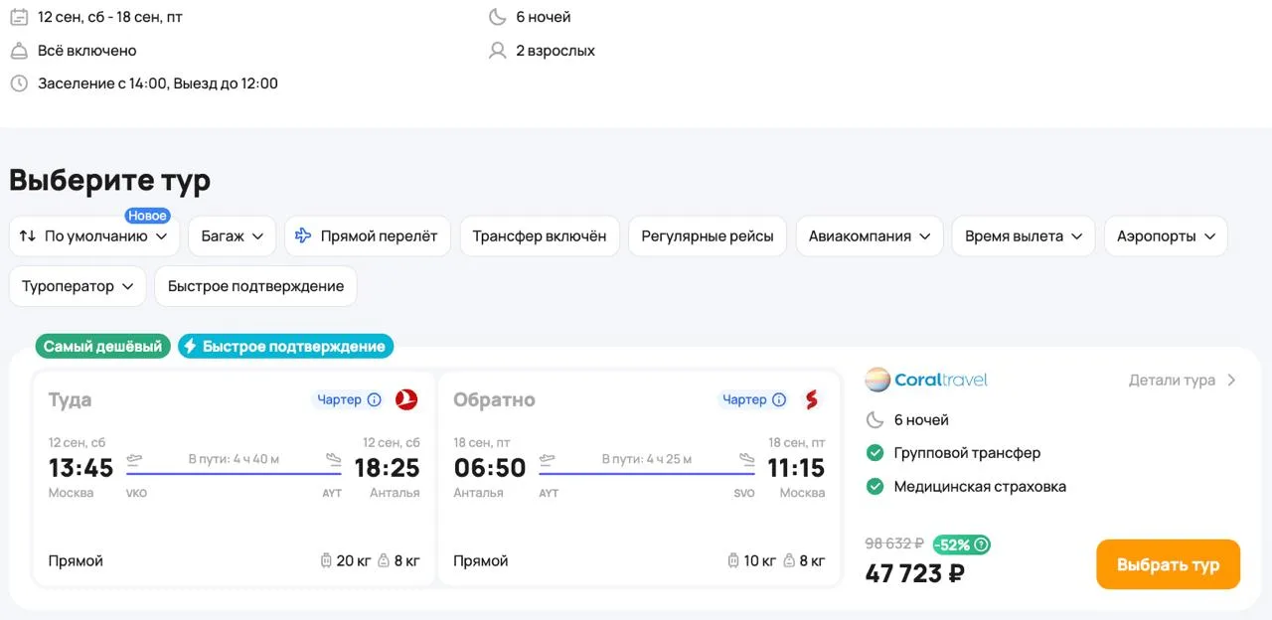Click the red airline logo on return flight
The image size is (1272, 620).
(812, 399)
